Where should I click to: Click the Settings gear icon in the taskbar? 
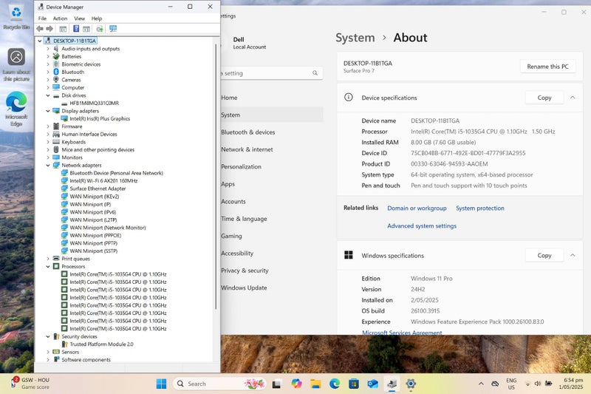point(411,384)
